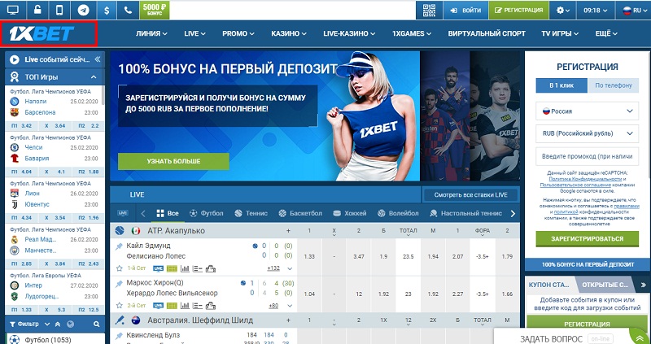The width and height of the screenshot is (651, 344).
Task: Click the promo code input field
Action: coord(585,155)
